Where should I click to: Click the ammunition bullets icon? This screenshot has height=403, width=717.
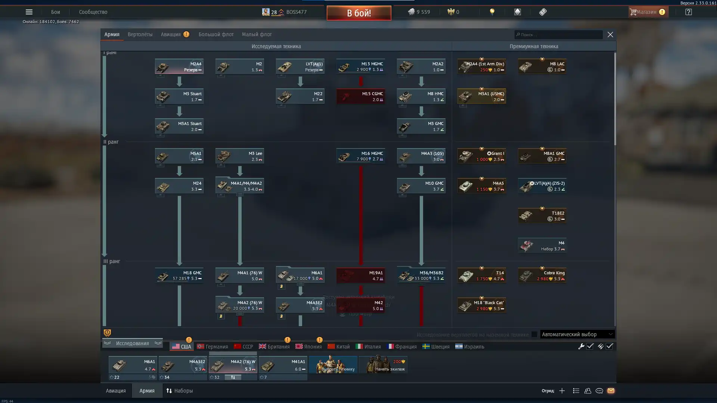pyautogui.click(x=600, y=346)
